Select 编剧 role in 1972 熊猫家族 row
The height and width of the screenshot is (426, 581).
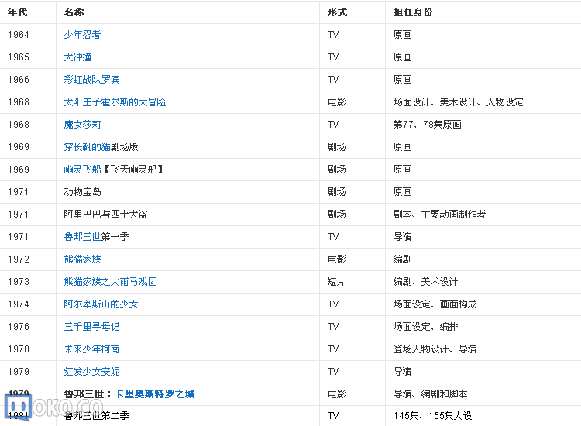pyautogui.click(x=402, y=259)
